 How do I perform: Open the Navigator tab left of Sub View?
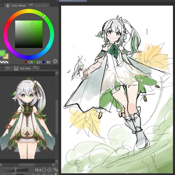coord(8,68)
